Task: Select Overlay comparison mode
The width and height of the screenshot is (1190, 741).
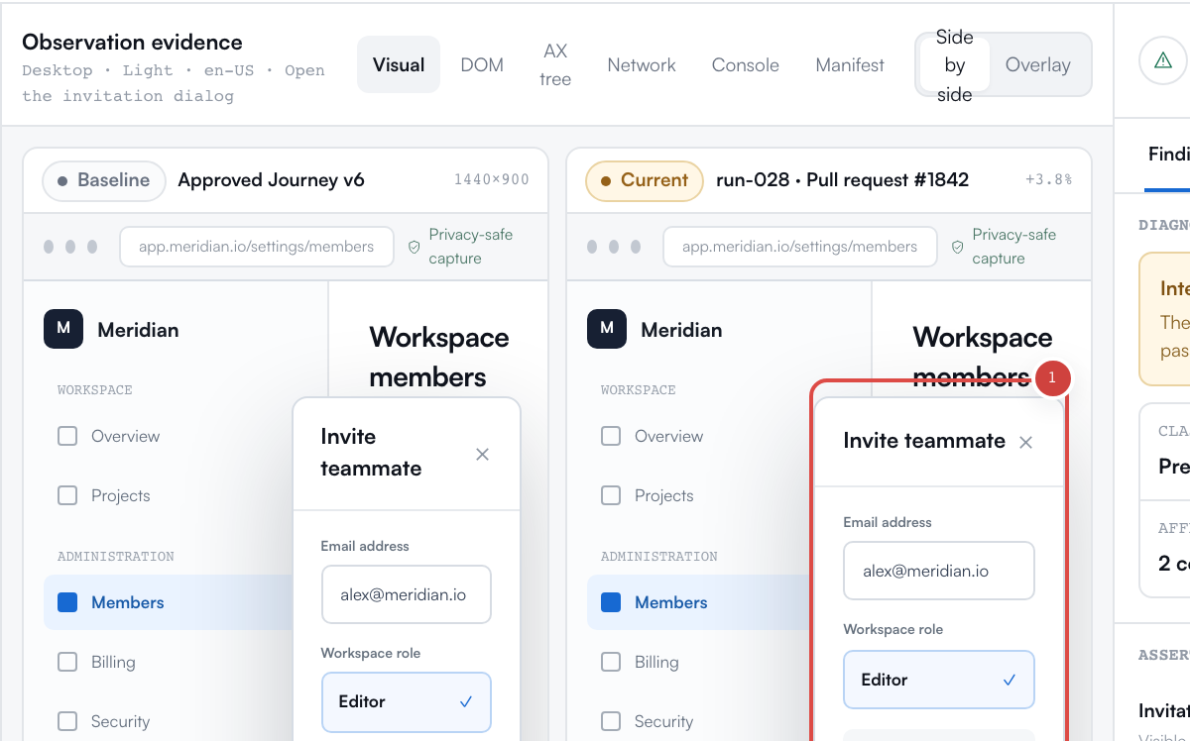Action: click(1038, 65)
